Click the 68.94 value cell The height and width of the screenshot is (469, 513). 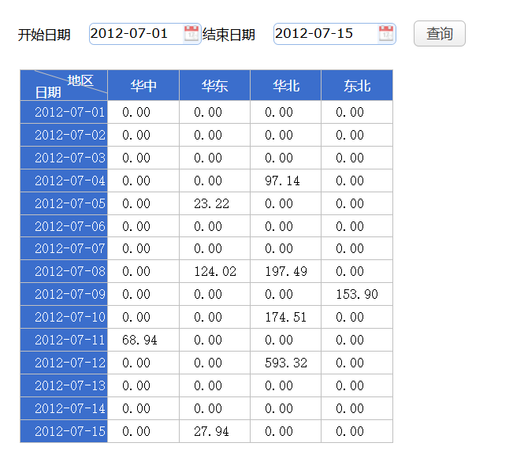pyautogui.click(x=143, y=340)
